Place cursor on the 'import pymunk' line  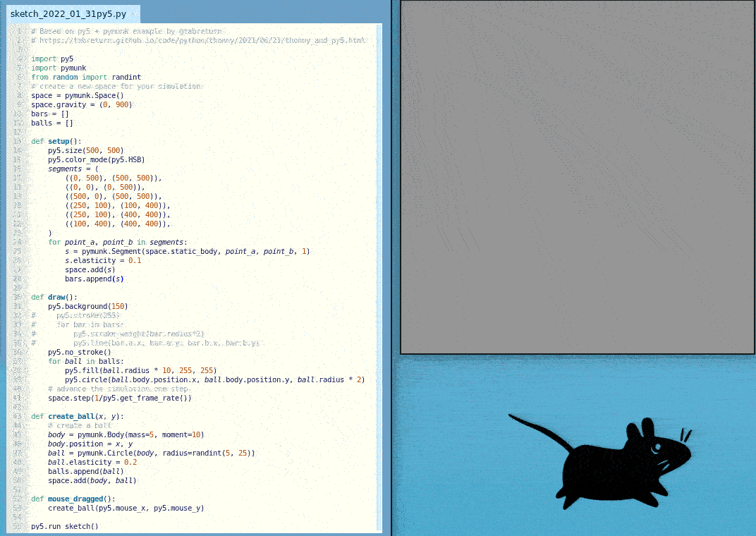click(59, 68)
